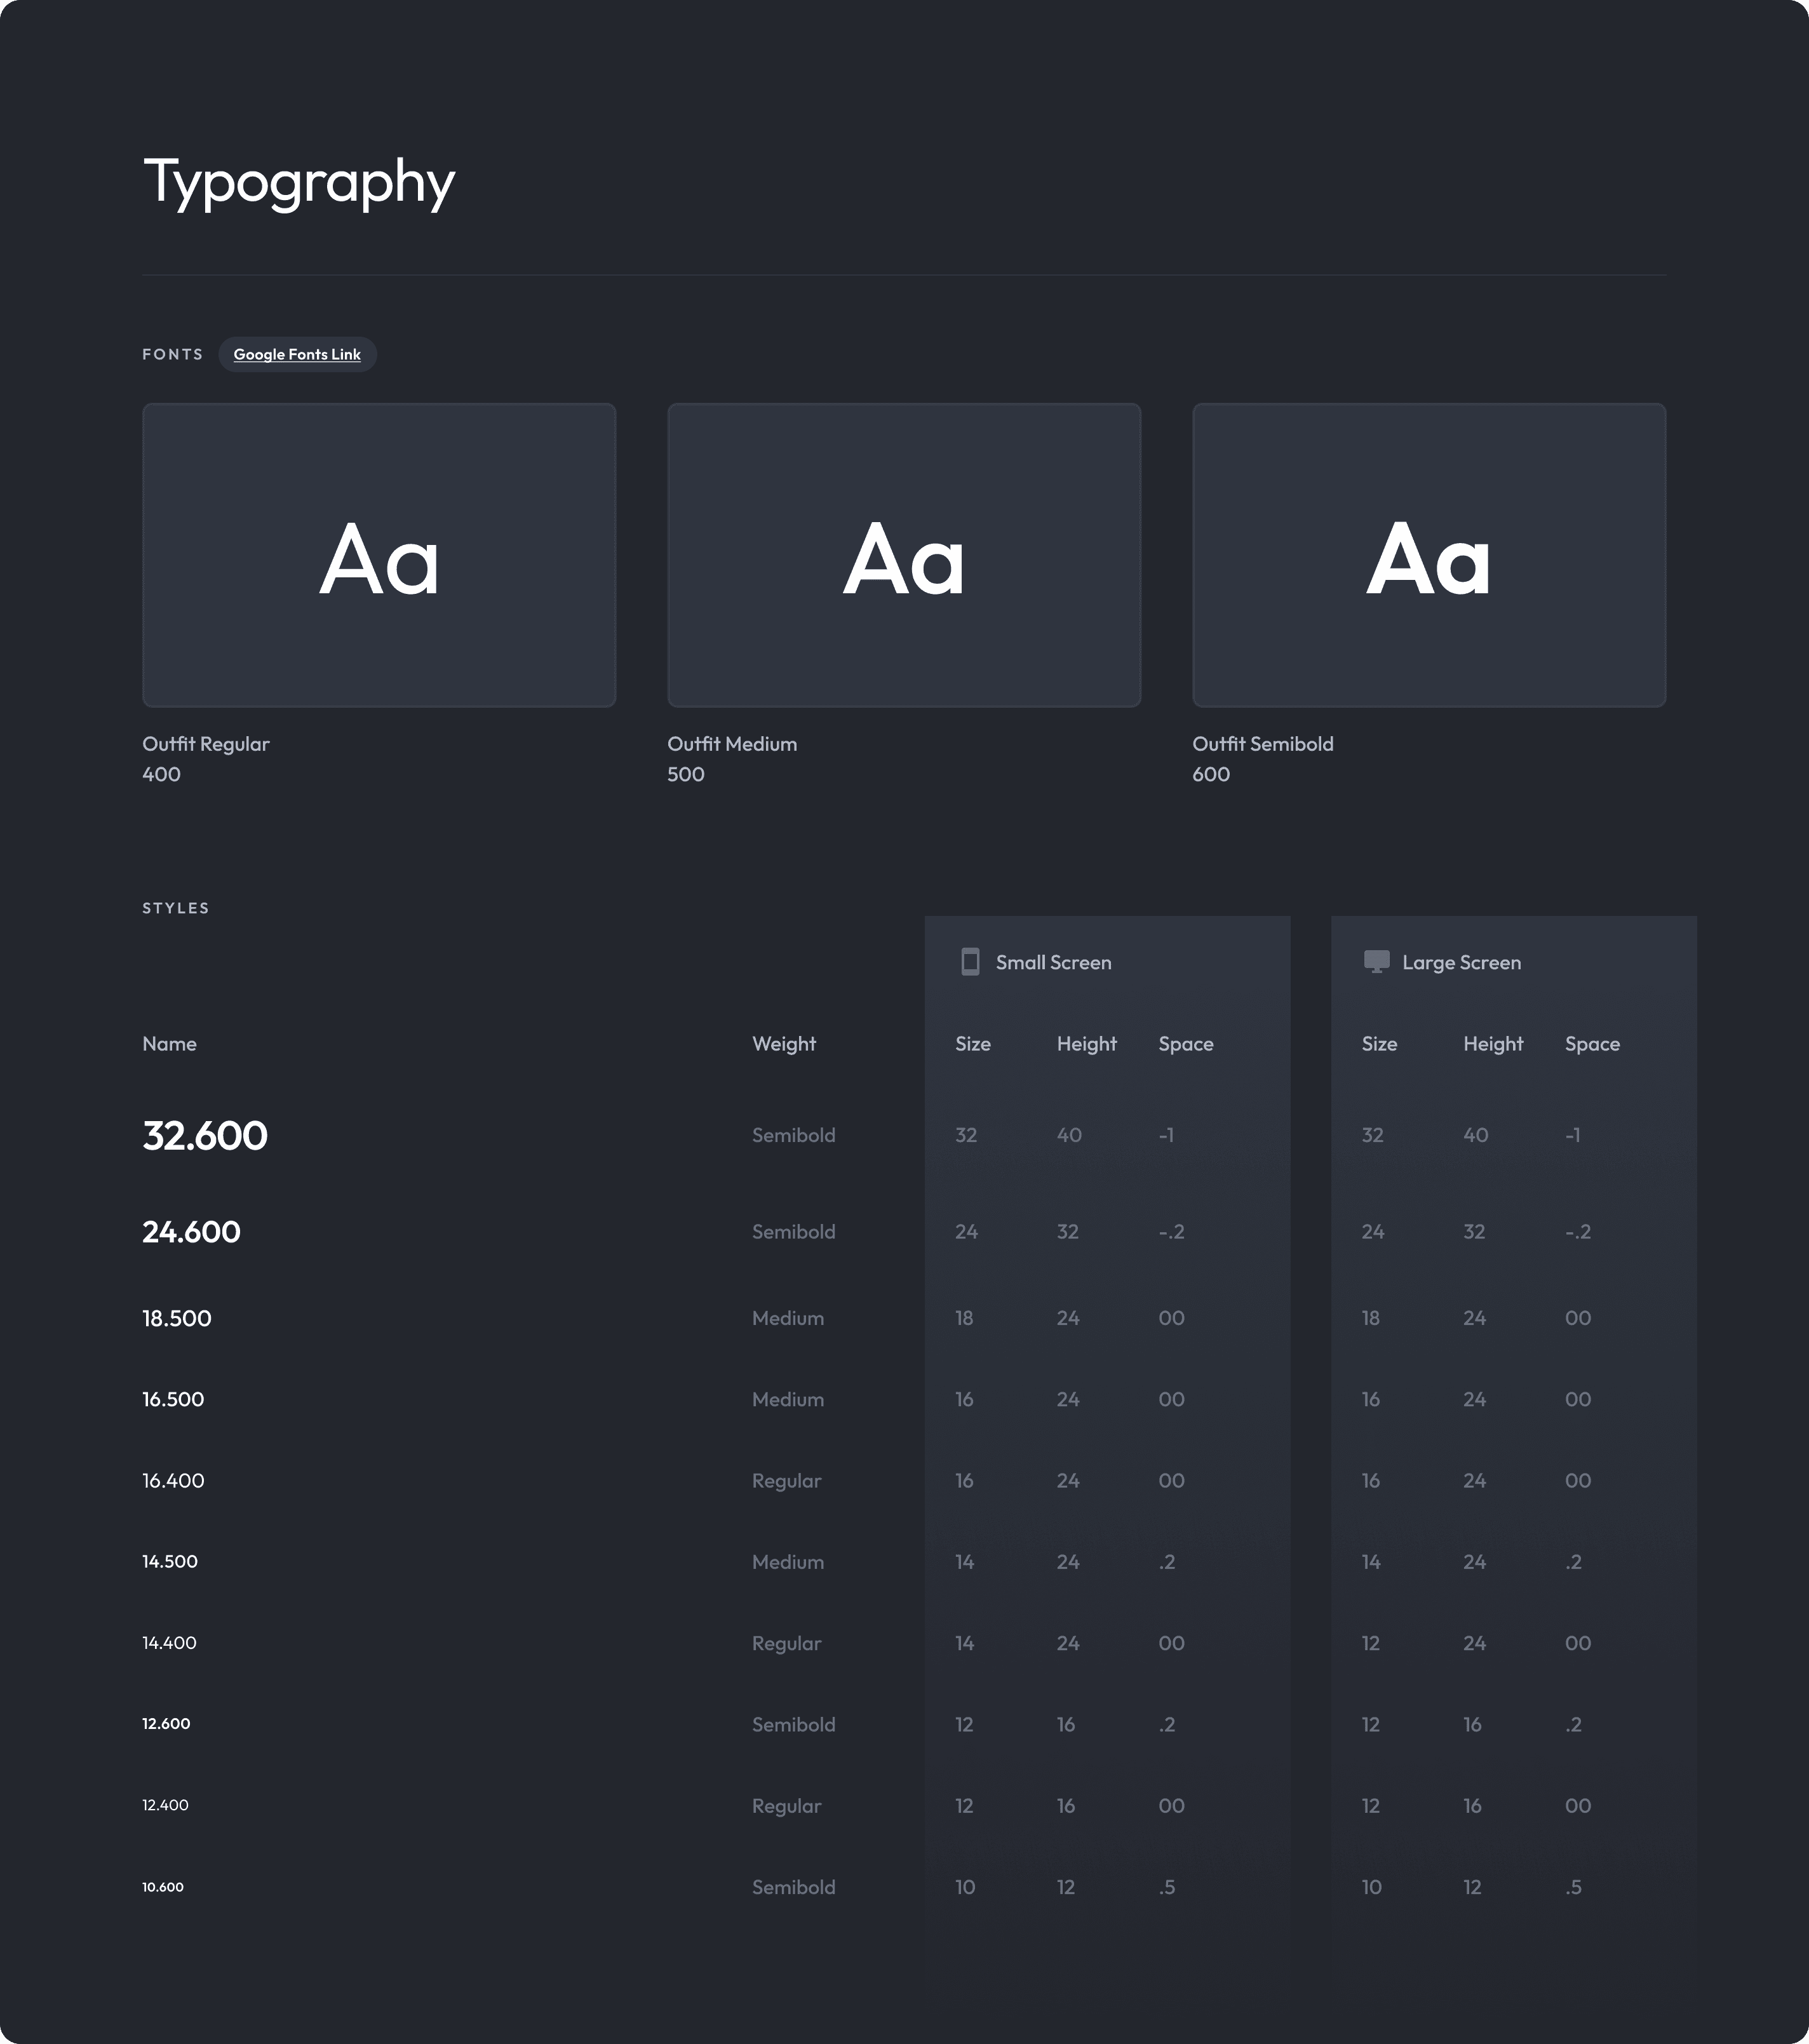Click the Weight column header

784,1044
